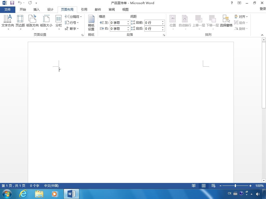This screenshot has width=266, height=199.
Task: Switch to Print Layout view
Action: click(204, 186)
